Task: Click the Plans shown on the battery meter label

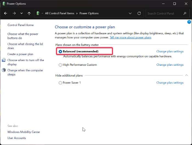Action: click(77, 45)
